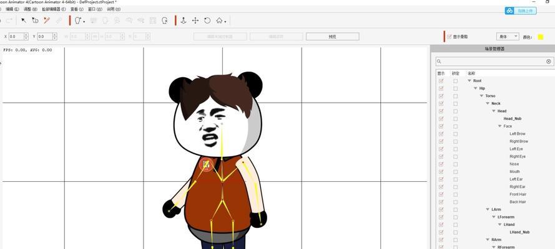Lock the Hip bone

pyautogui.click(x=456, y=88)
